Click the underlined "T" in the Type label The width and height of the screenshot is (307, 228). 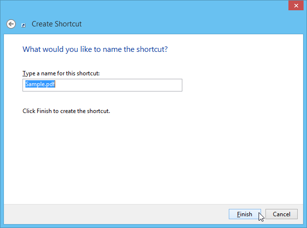(24, 73)
